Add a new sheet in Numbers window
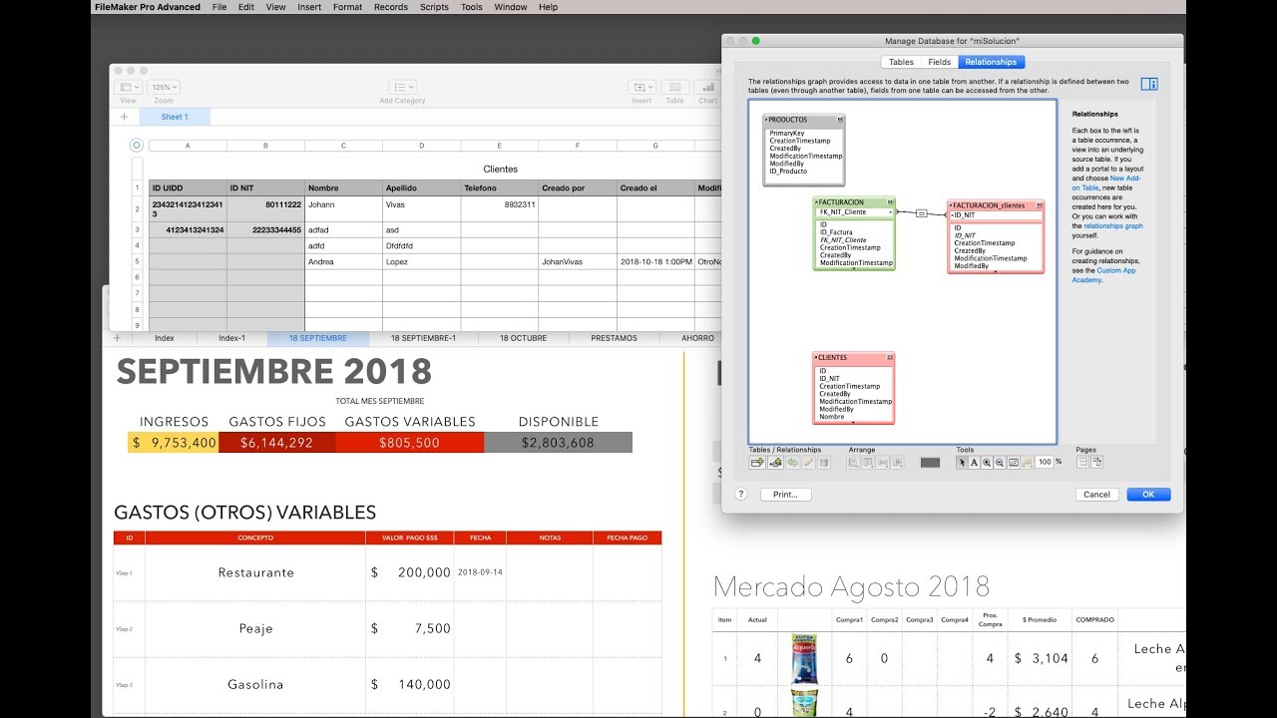This screenshot has height=718, width=1277. [x=124, y=117]
